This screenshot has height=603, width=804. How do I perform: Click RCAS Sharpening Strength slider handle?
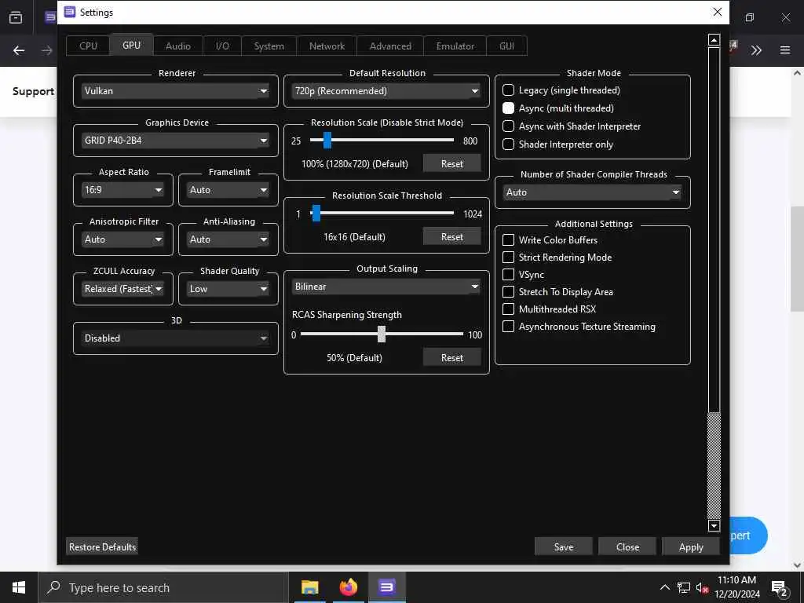(382, 334)
